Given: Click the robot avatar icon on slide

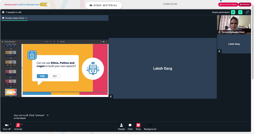Looking at the screenshot, I should click(x=32, y=55).
